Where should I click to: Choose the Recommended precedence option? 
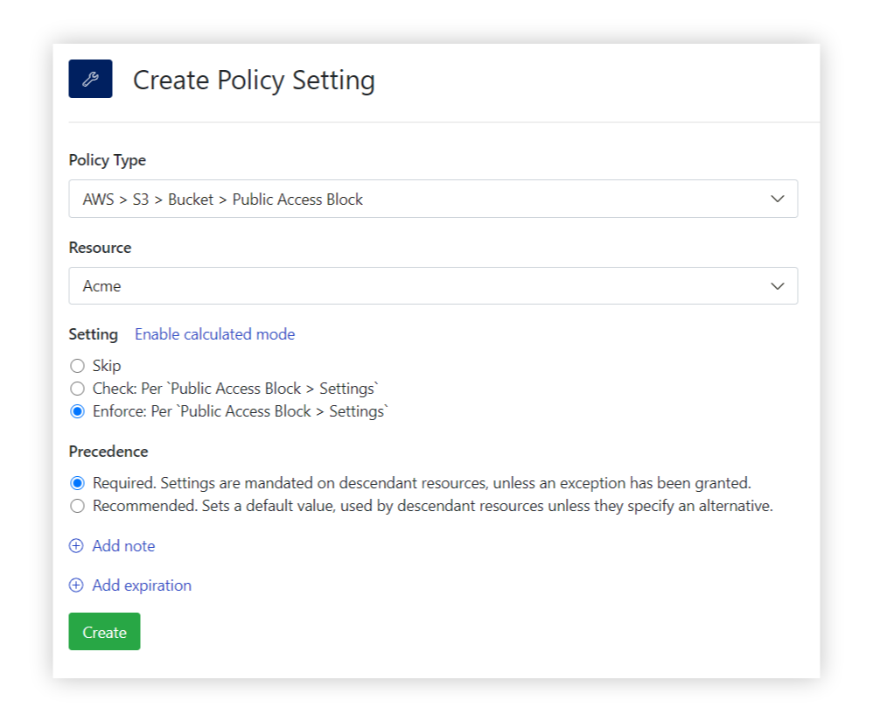(x=77, y=505)
